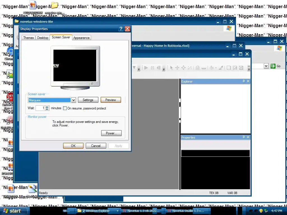This screenshot has height=215, width=287.
Task: Open the Appearance tab
Action: [82, 38]
